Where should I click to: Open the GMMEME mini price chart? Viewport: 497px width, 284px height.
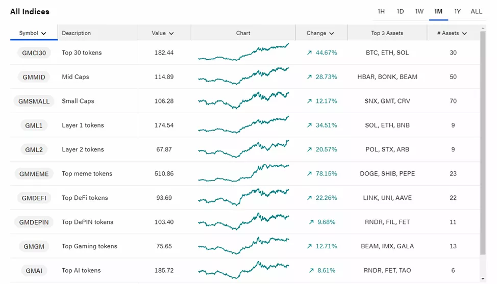pyautogui.click(x=243, y=173)
